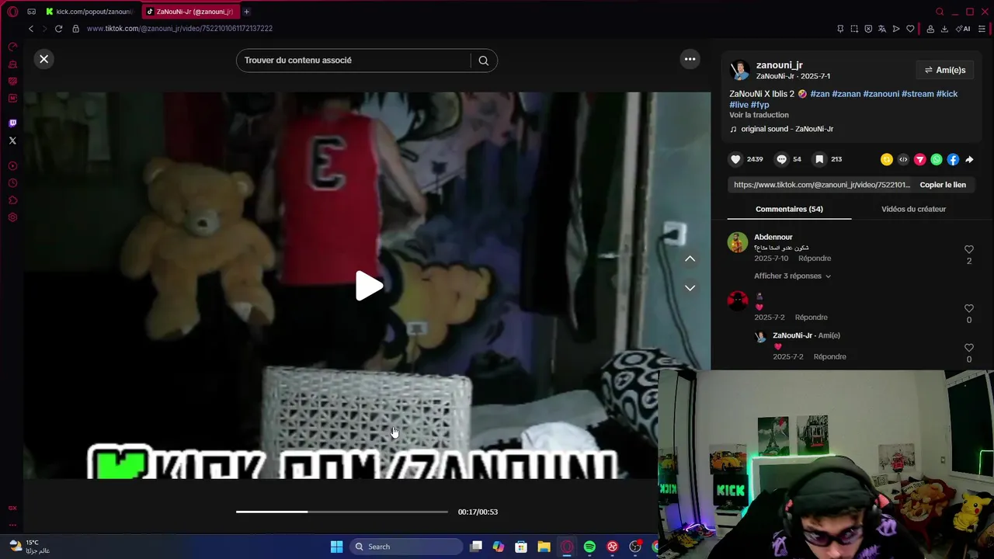Reply to Abdennour's comment
Image resolution: width=994 pixels, height=559 pixels.
pos(815,259)
